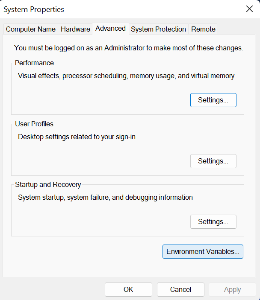The height and width of the screenshot is (300, 260).
Task: Click the User Profiles group label
Action: [x=34, y=124]
